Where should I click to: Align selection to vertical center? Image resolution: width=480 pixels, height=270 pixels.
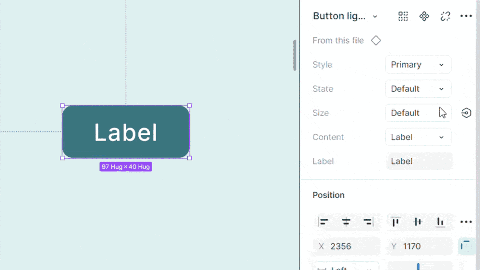(418, 222)
